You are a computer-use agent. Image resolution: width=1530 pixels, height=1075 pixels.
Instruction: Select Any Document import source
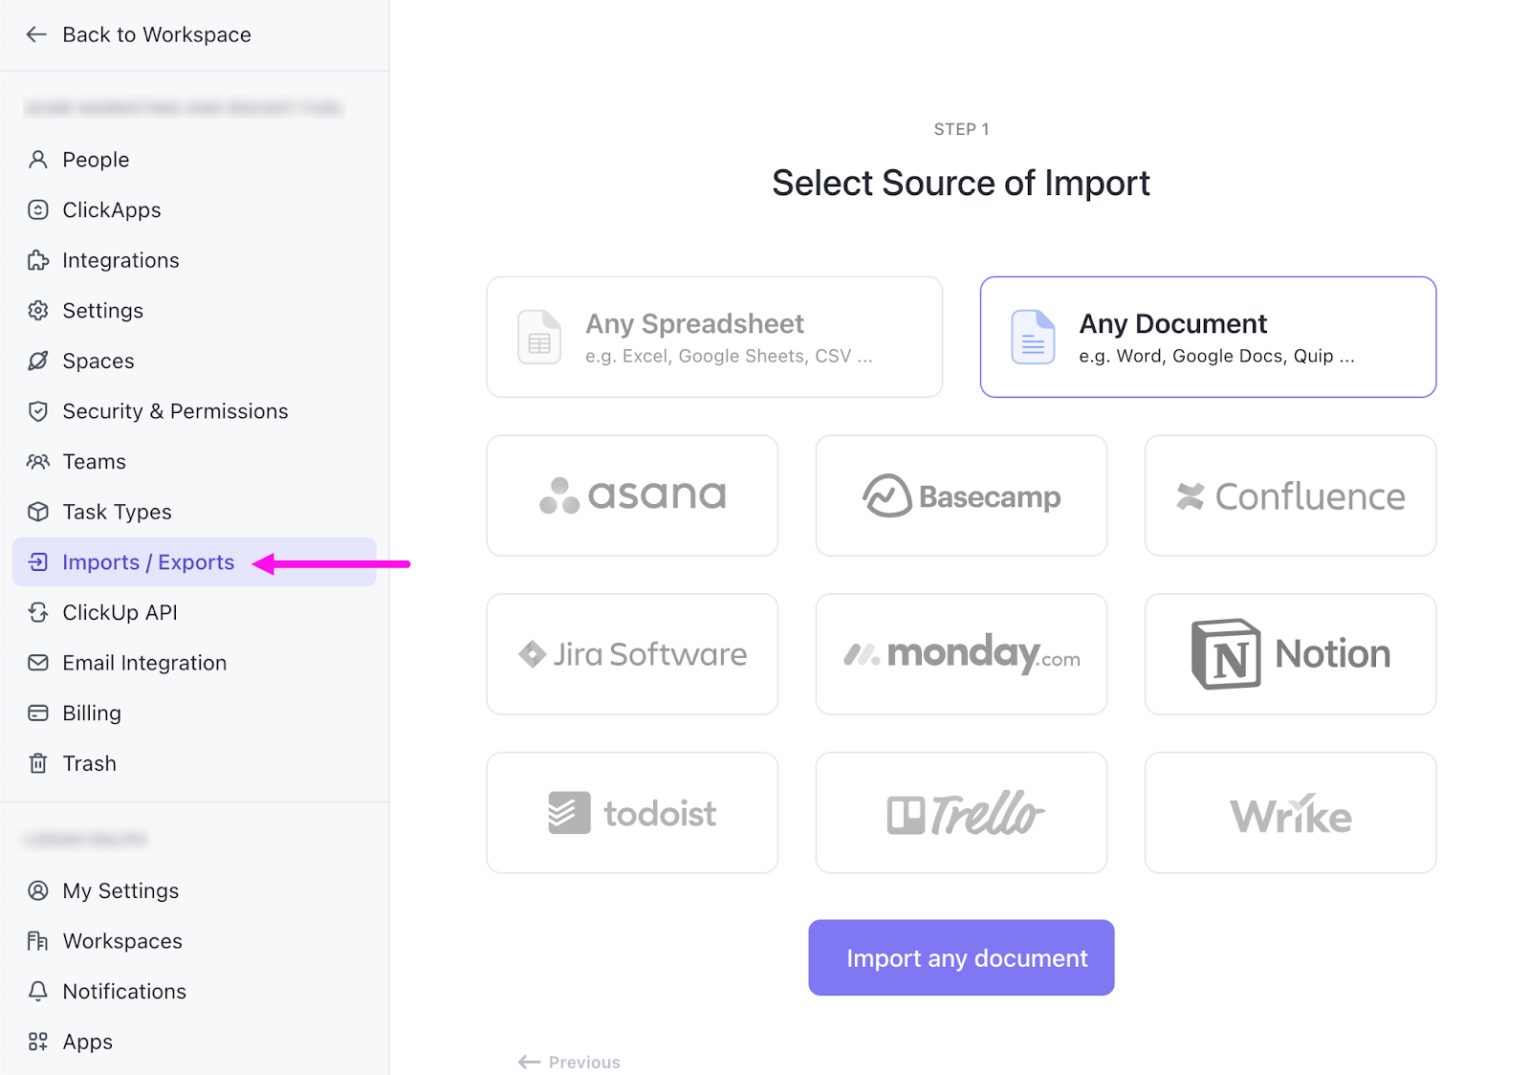point(1208,338)
